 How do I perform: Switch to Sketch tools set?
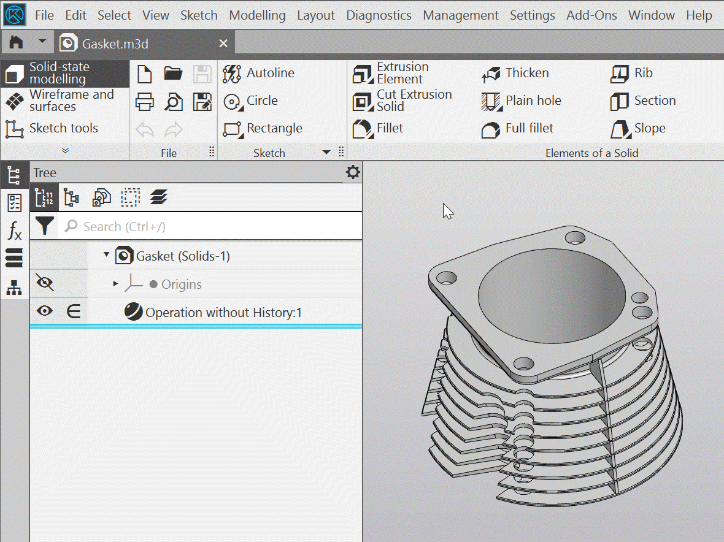58,129
